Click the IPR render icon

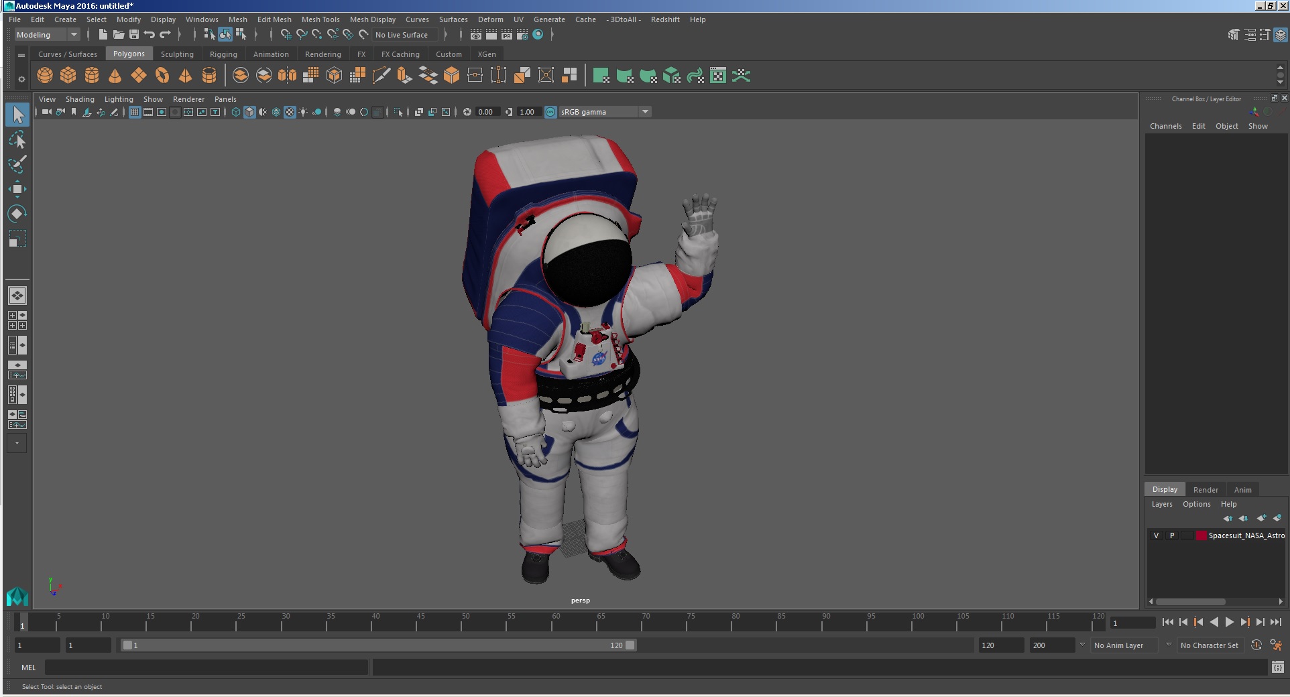pyautogui.click(x=507, y=34)
